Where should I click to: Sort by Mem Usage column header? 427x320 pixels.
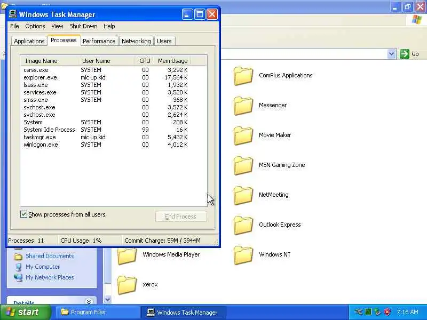click(172, 61)
